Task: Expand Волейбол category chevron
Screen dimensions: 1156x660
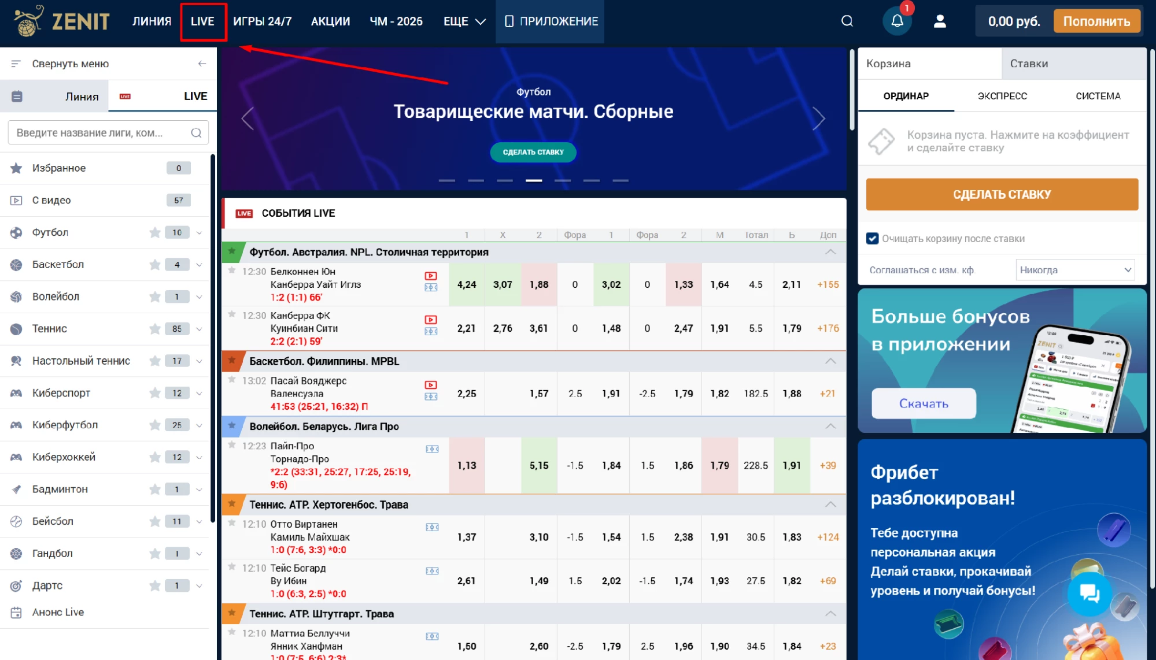Action: coord(199,296)
